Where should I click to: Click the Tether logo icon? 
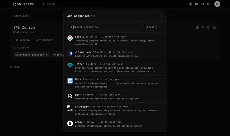point(70,65)
